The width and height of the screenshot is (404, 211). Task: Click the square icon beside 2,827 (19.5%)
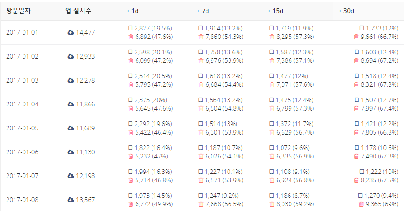(x=130, y=28)
